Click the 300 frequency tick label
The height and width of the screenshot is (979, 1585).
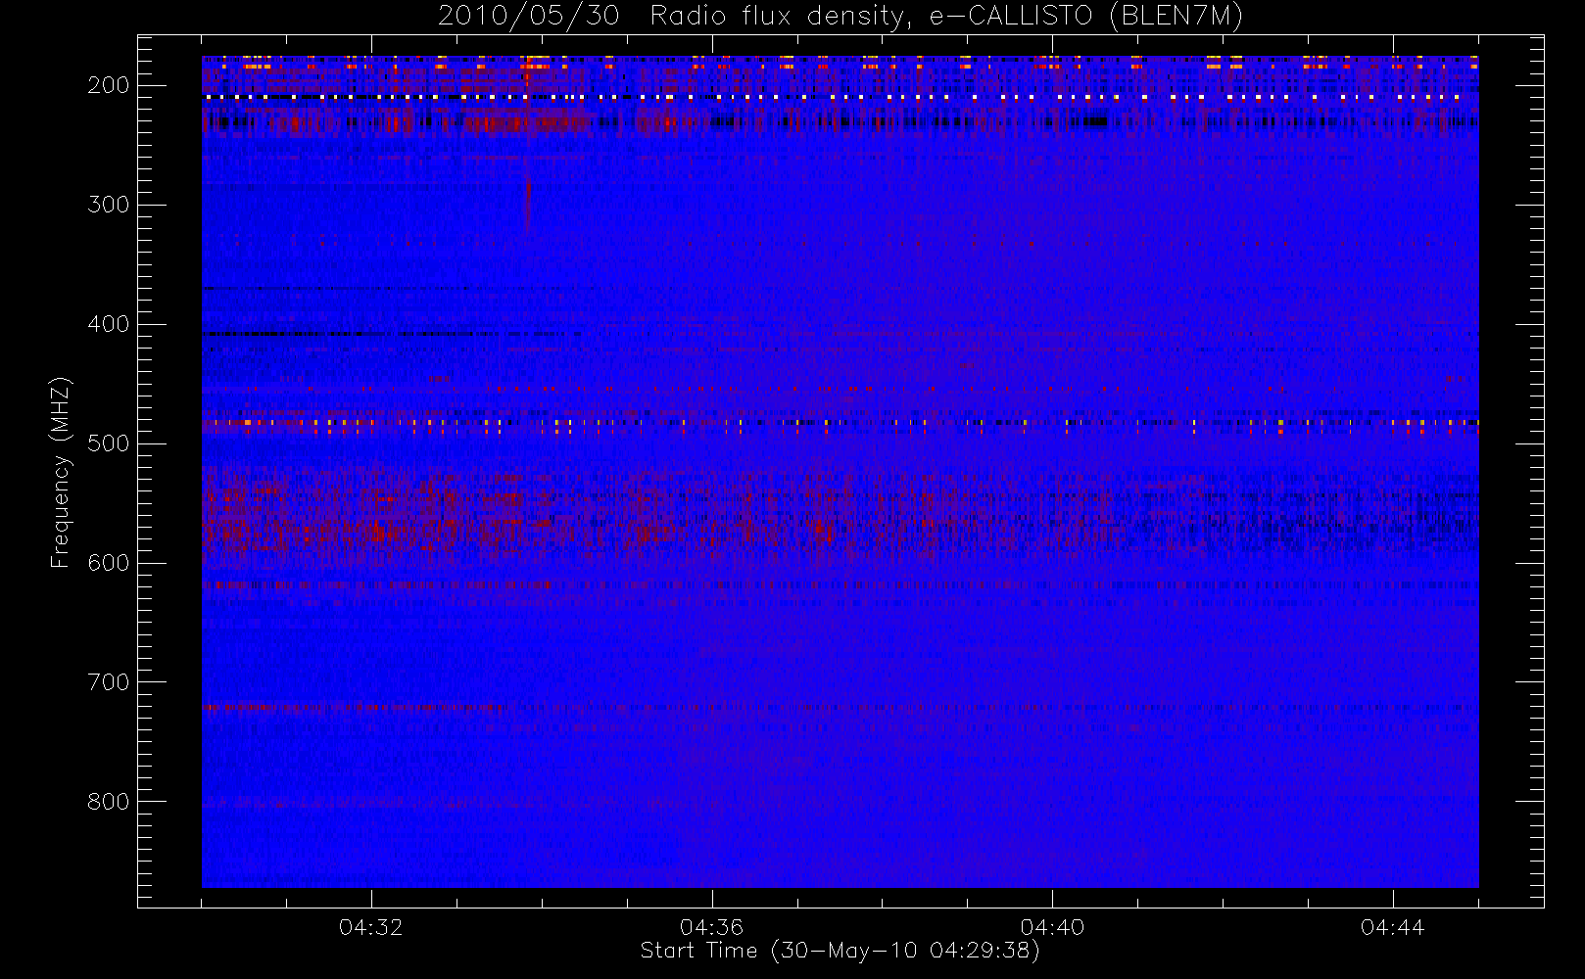(109, 205)
